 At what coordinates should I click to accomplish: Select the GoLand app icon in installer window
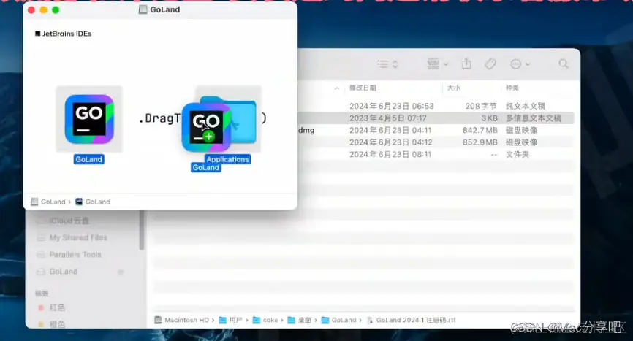[89, 119]
